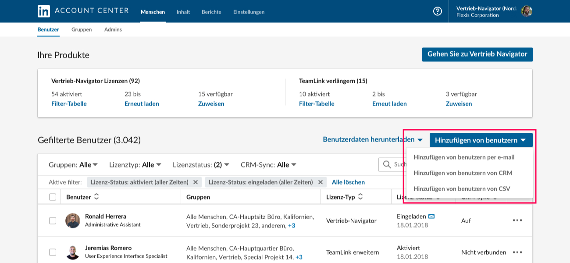Click Ronald Herrera's profile photo

click(73, 220)
